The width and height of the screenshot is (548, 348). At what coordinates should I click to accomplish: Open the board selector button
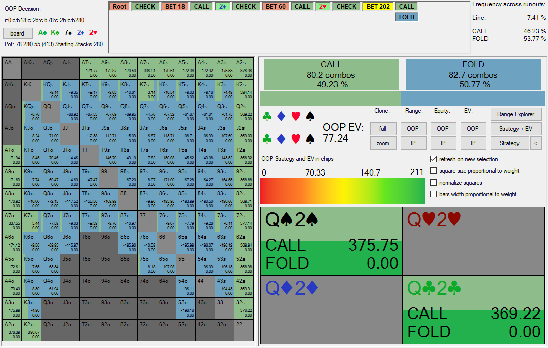[17, 33]
